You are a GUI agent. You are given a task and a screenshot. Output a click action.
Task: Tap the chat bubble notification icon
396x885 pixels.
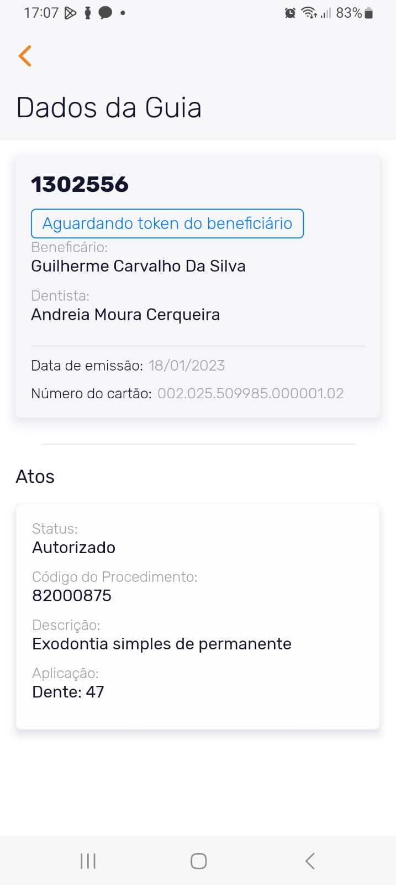click(105, 13)
